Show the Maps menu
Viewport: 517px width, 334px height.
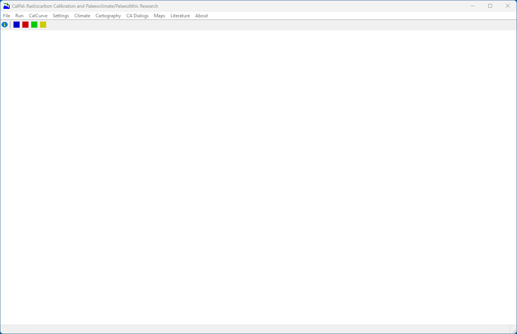click(x=159, y=16)
